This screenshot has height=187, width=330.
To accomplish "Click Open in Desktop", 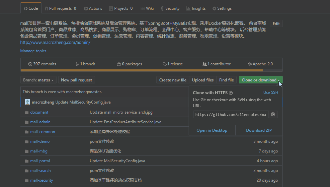I will click(212, 130).
